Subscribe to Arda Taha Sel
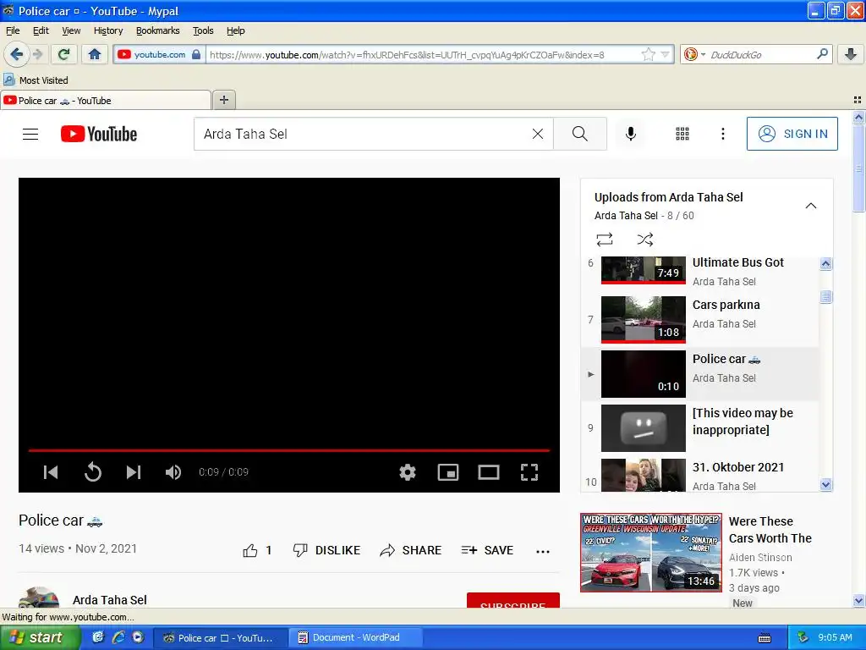The image size is (866, 650). pyautogui.click(x=513, y=601)
